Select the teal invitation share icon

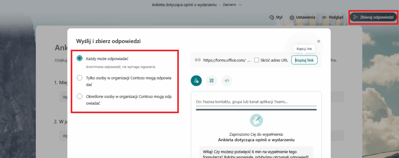point(196,81)
